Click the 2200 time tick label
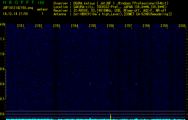The height and width of the screenshot is (120, 188). [x=182, y=26]
